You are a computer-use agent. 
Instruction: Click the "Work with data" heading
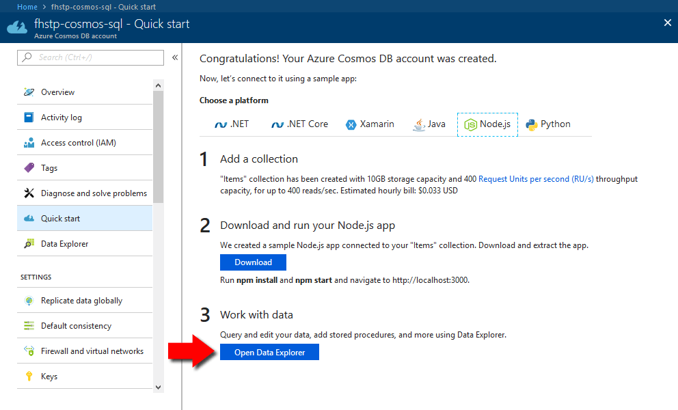pyautogui.click(x=256, y=315)
